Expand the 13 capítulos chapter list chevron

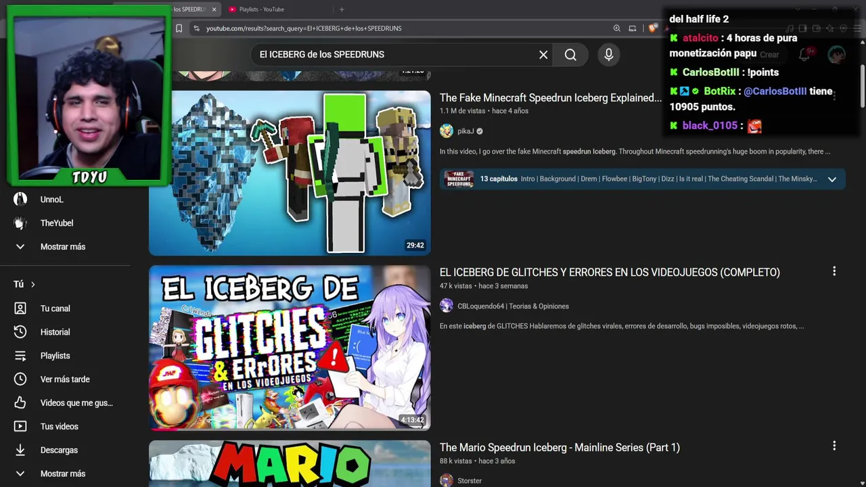pyautogui.click(x=832, y=179)
